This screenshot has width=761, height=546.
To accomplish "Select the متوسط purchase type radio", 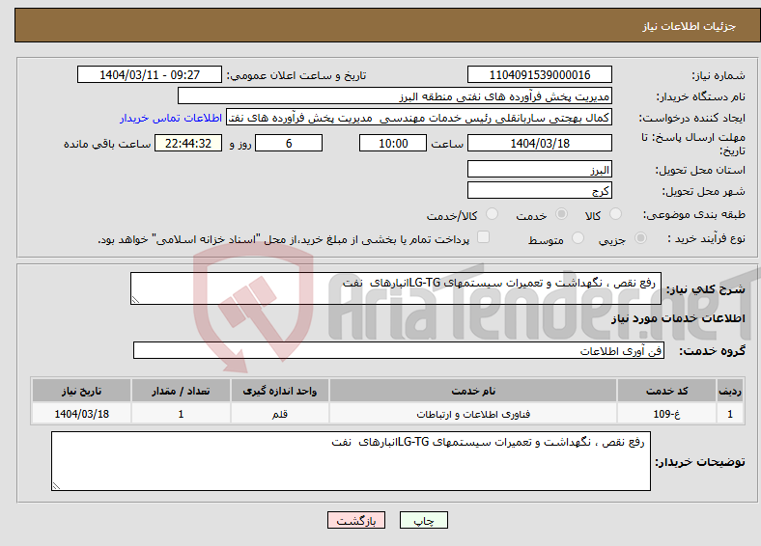I will pos(578,237).
